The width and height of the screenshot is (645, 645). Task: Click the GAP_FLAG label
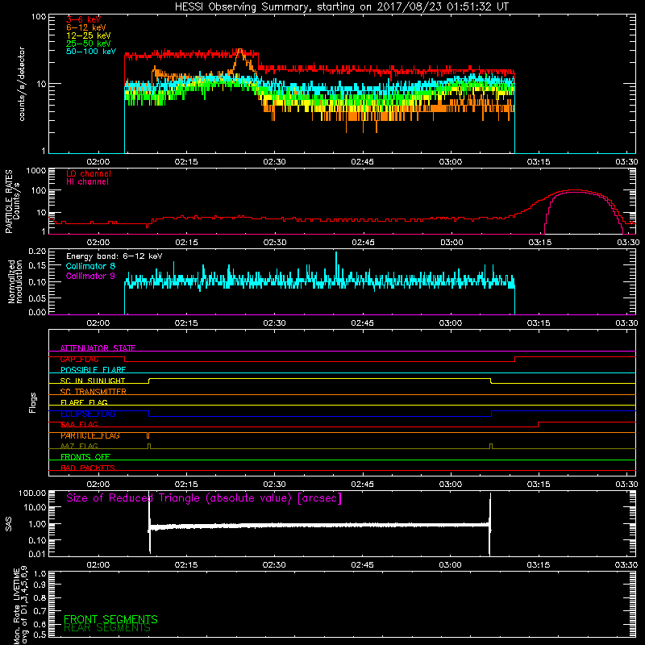point(79,359)
